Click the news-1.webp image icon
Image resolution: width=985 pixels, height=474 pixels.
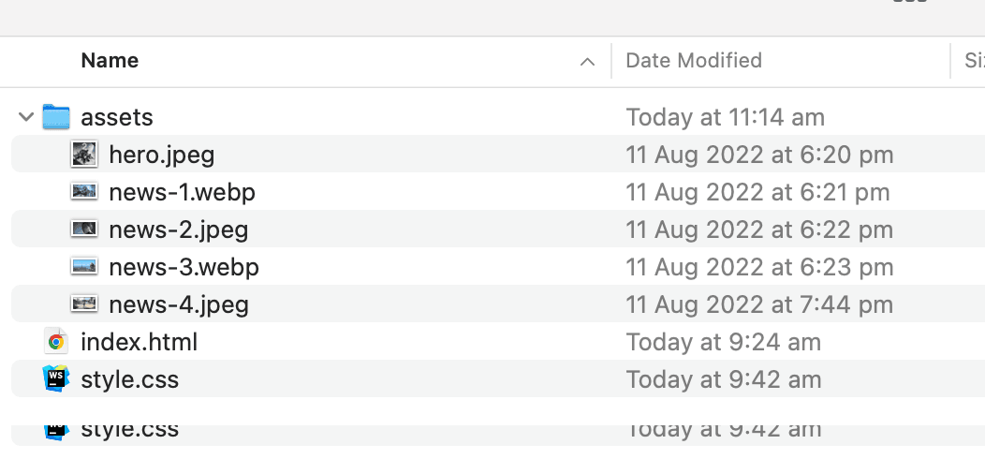point(84,192)
